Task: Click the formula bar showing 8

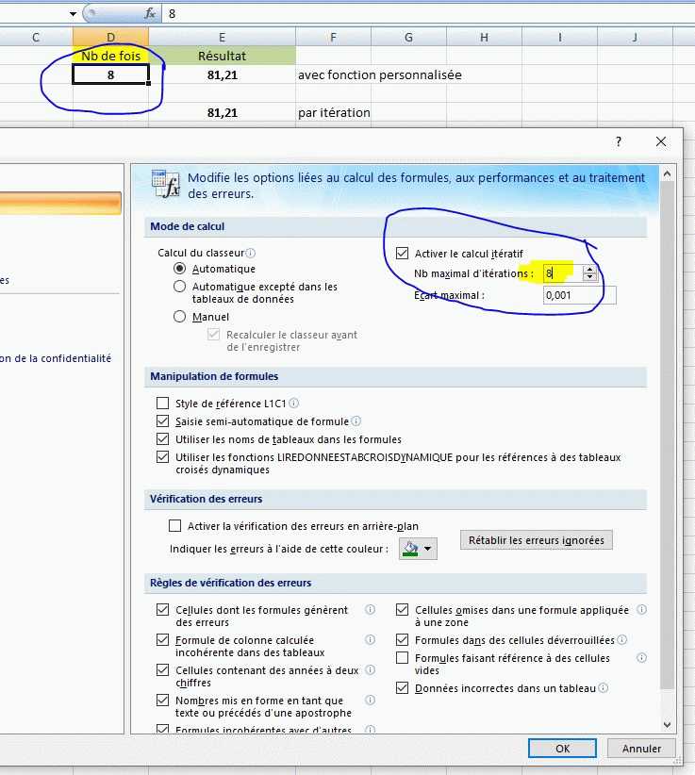Action: tap(429, 13)
